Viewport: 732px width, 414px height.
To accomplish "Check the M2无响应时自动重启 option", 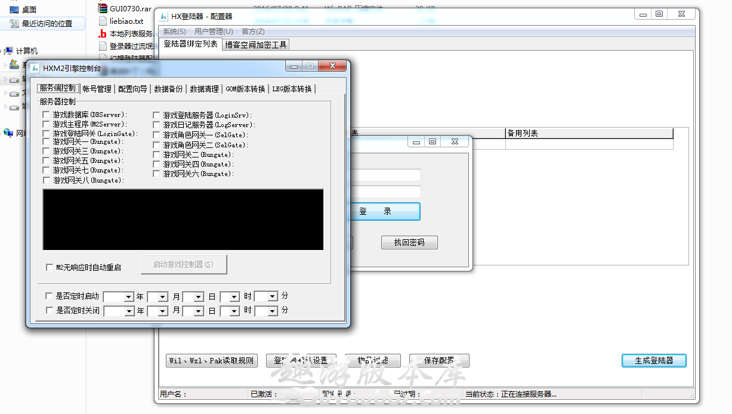I will click(49, 268).
